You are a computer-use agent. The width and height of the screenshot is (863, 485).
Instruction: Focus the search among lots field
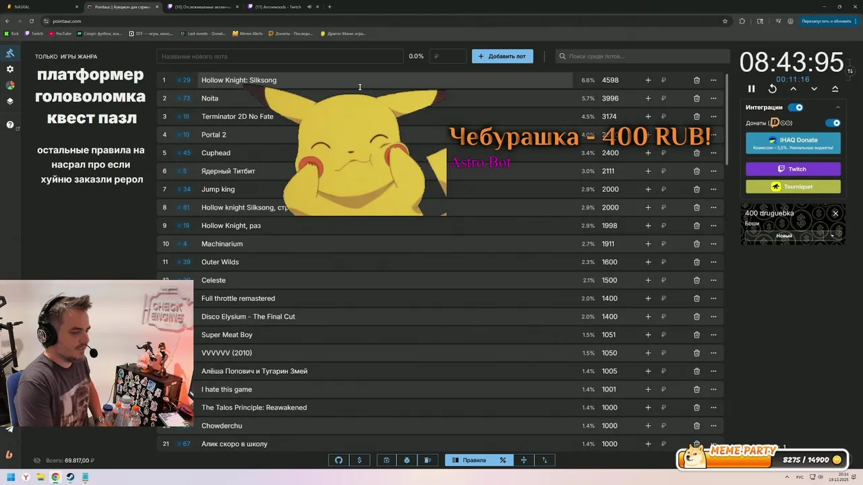[643, 57]
